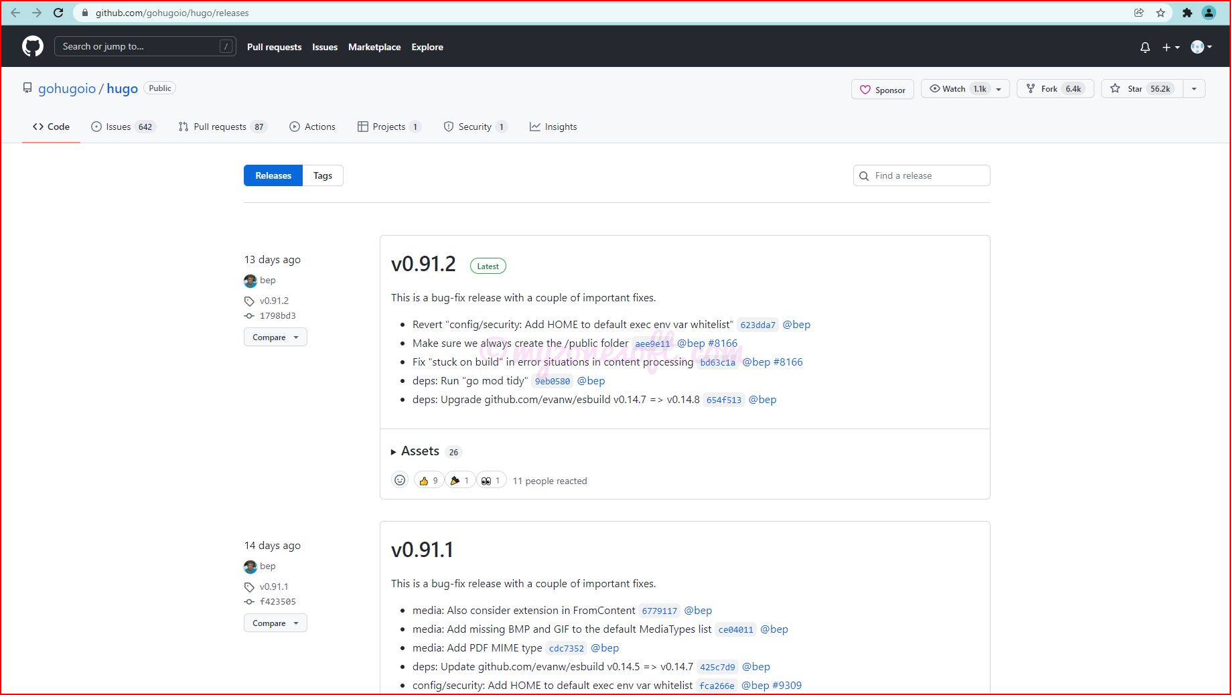Open the Code tab
Image resolution: width=1231 pixels, height=695 pixels.
click(51, 127)
